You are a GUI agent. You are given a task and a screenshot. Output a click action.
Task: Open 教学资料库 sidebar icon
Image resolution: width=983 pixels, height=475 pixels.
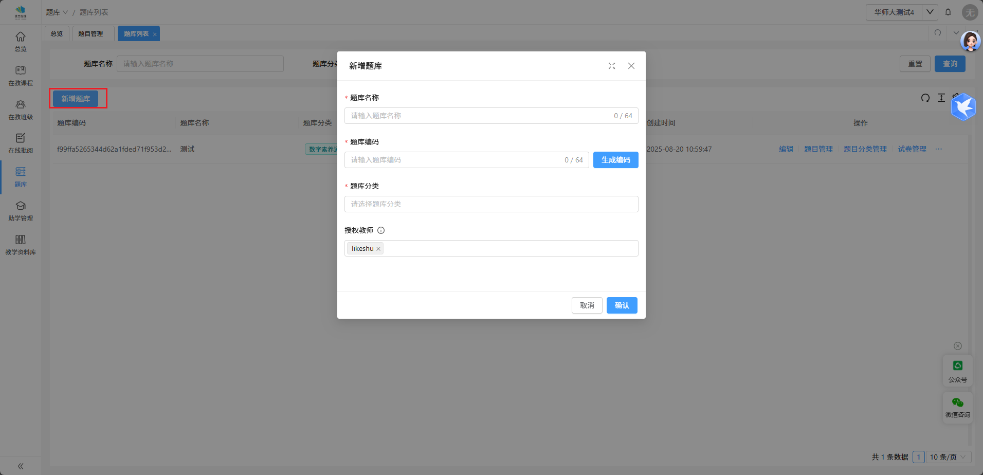tap(21, 245)
